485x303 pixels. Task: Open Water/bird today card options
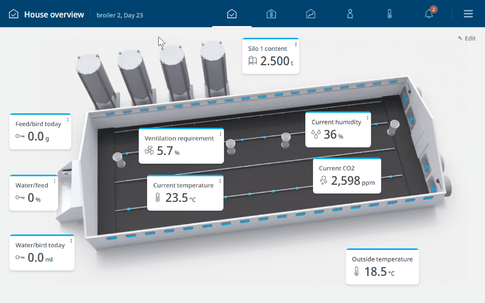coord(71,241)
